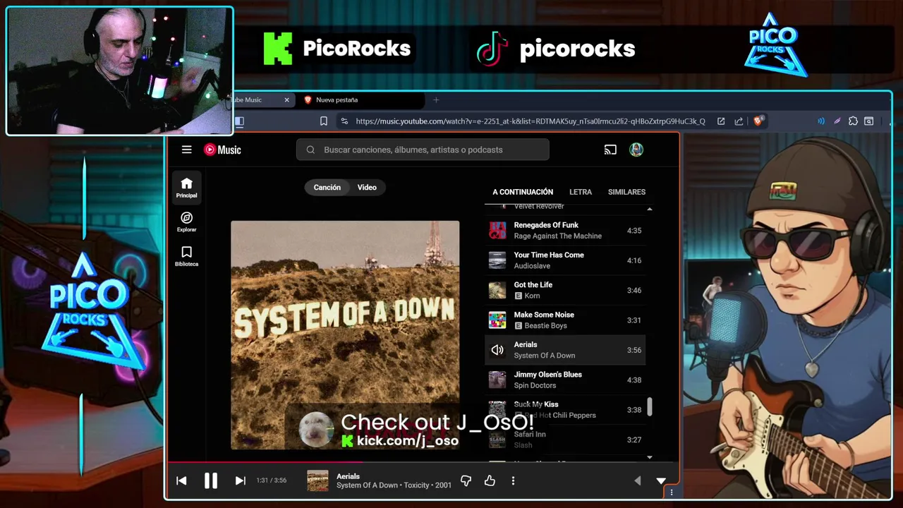Click the browser window icon right of extensions
Viewport: 903px width, 508px height.
pos(869,121)
